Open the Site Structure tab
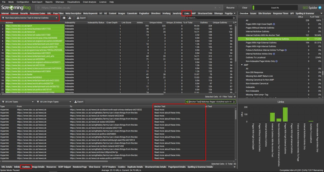Screen dimensions: 324x172 [x=264, y=13]
